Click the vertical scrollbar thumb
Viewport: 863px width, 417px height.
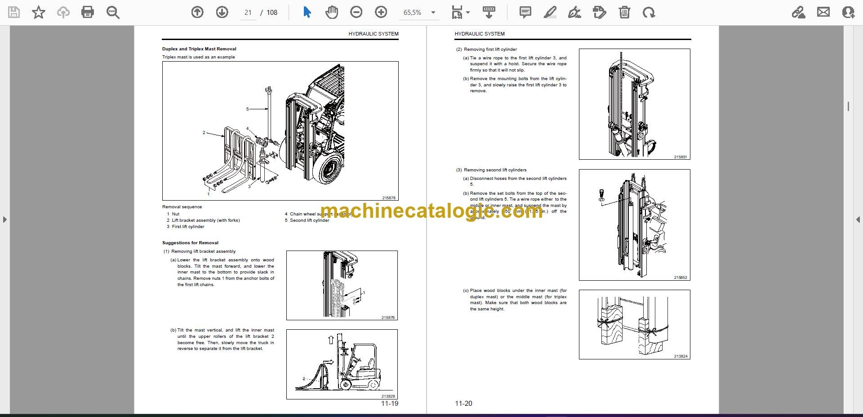pyautogui.click(x=848, y=106)
